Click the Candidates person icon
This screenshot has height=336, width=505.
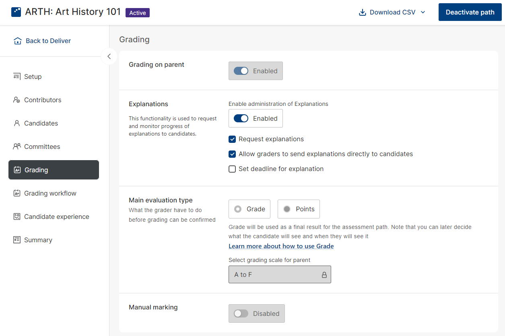(16, 123)
